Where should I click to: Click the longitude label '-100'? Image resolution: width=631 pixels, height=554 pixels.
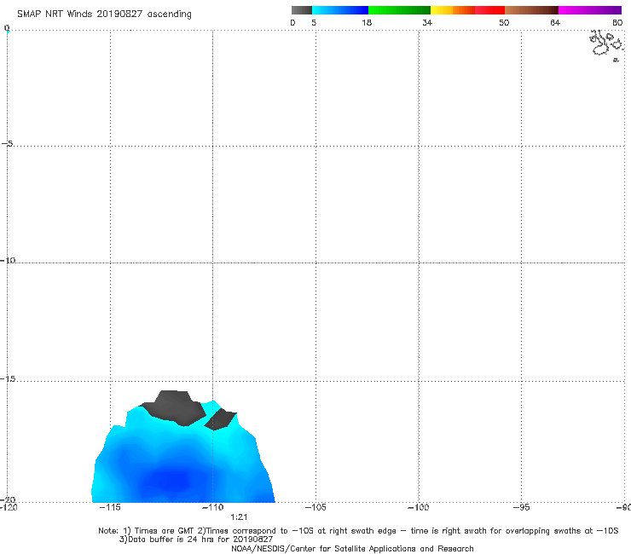tap(419, 507)
